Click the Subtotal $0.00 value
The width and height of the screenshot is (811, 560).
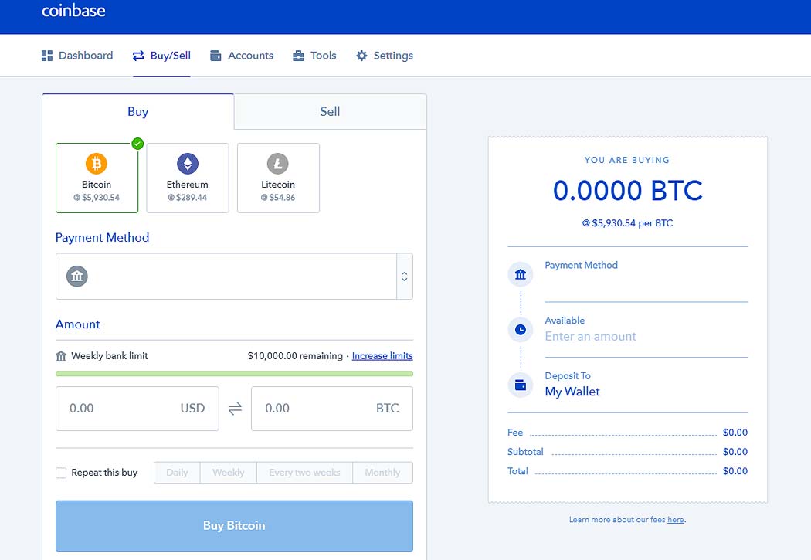click(x=735, y=451)
